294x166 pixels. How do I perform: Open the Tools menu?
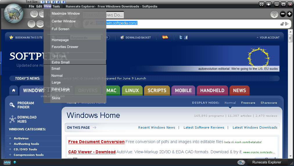56,6
